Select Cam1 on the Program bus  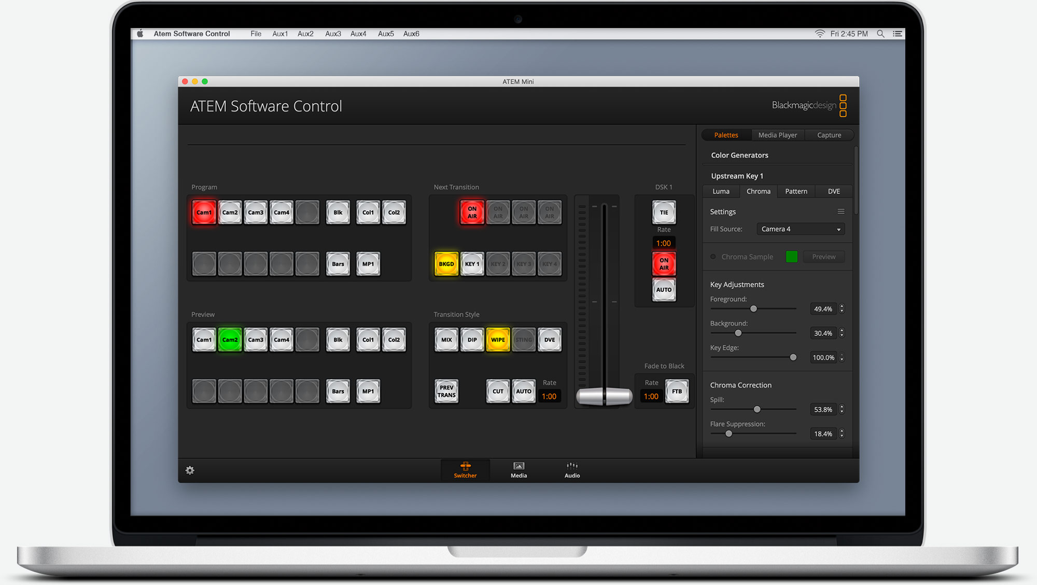coord(204,212)
